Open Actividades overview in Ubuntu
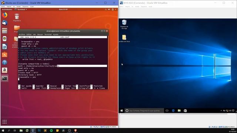The height and width of the screenshot is (133, 237). (x=7, y=9)
